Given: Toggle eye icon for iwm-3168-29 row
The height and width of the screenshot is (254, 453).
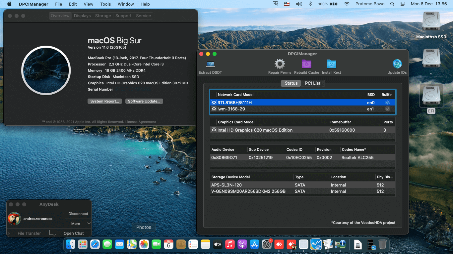Looking at the screenshot, I should pos(214,109).
